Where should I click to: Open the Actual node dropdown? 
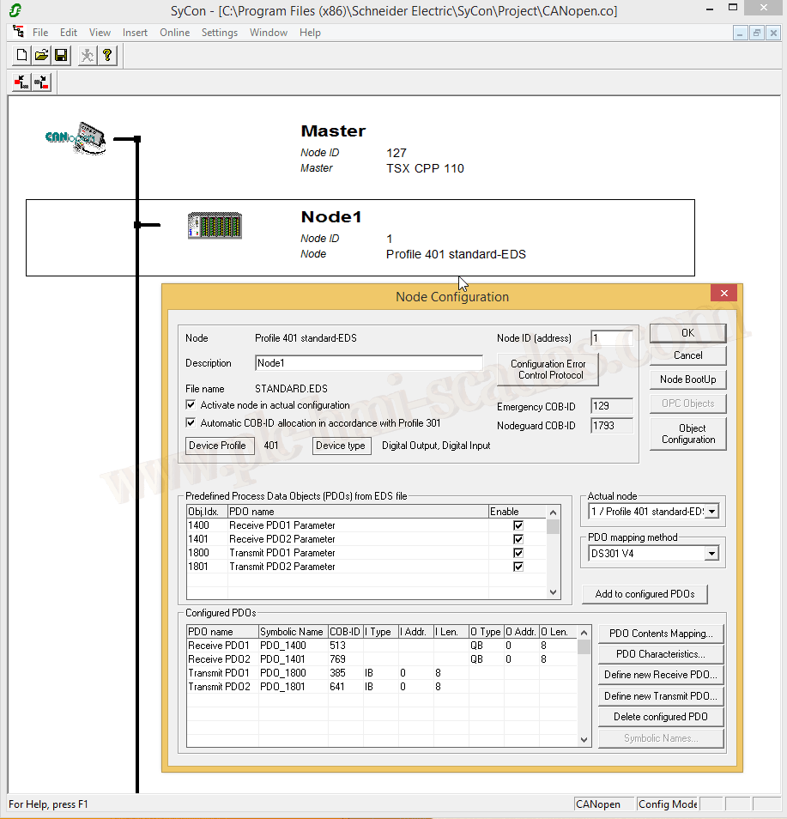click(x=711, y=512)
